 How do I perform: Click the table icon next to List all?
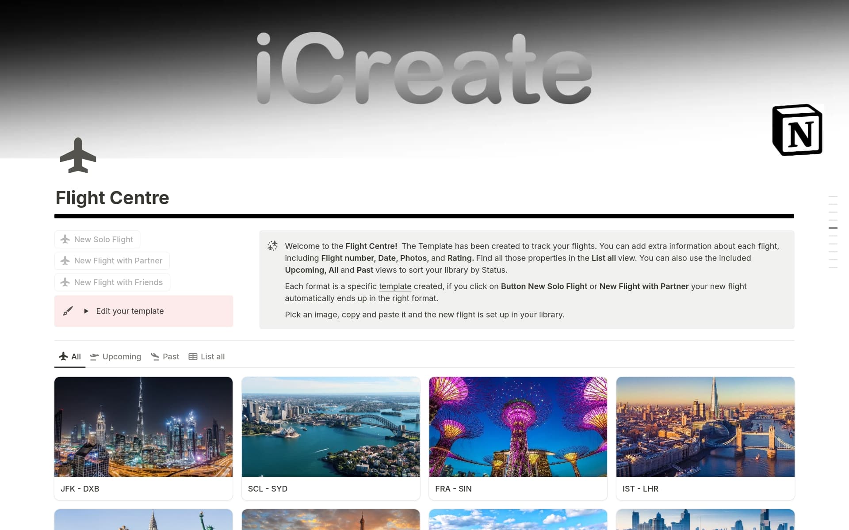pos(193,357)
